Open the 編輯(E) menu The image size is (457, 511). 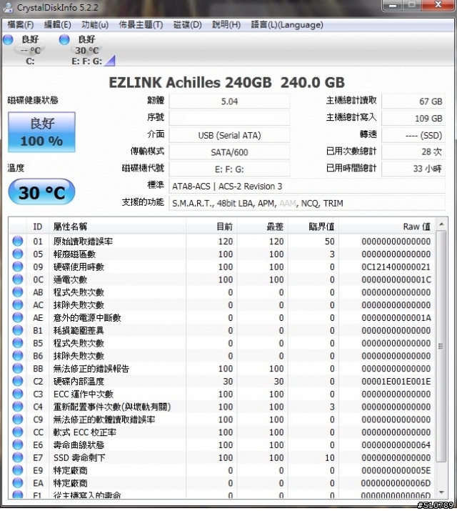(x=57, y=25)
